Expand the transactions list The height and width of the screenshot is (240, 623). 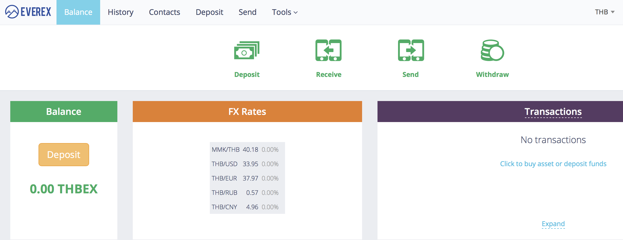(553, 224)
